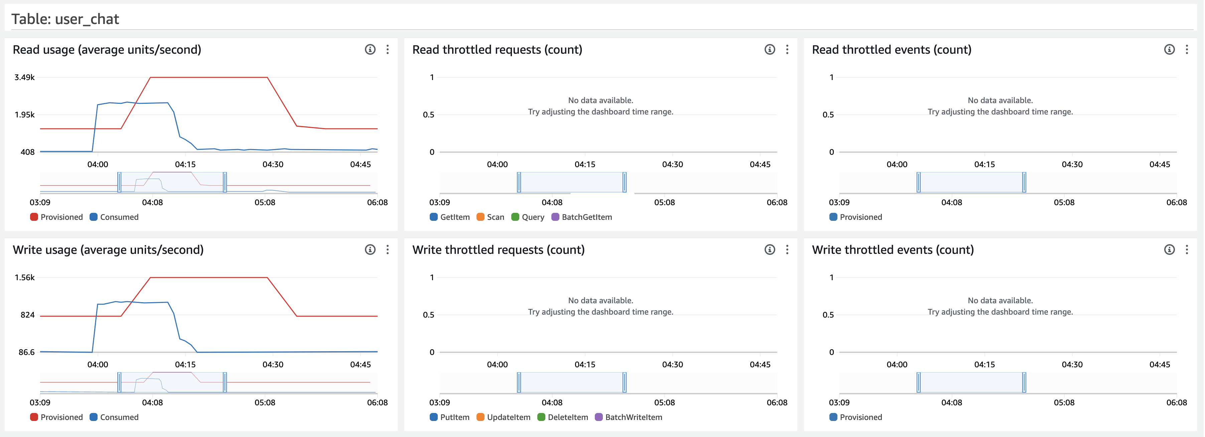Screen dimensions: 1205x437
Task: Click right handle of Write usage range slider
Action: pos(225,382)
